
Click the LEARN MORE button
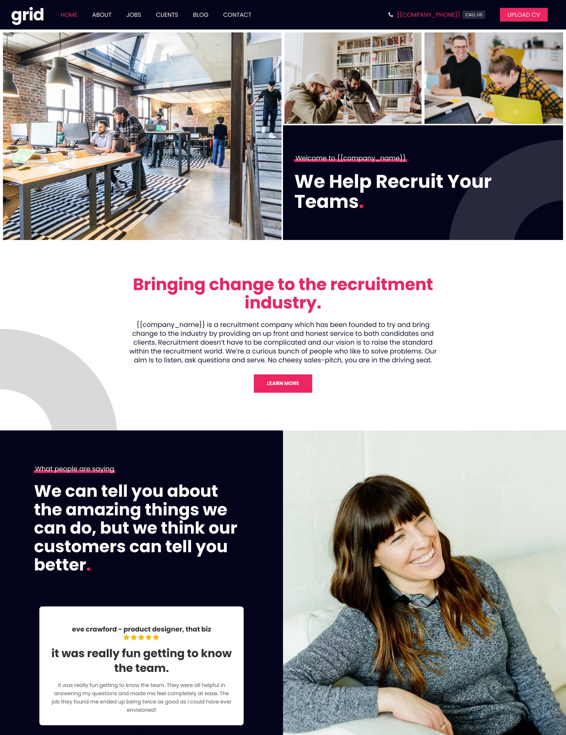tap(283, 383)
